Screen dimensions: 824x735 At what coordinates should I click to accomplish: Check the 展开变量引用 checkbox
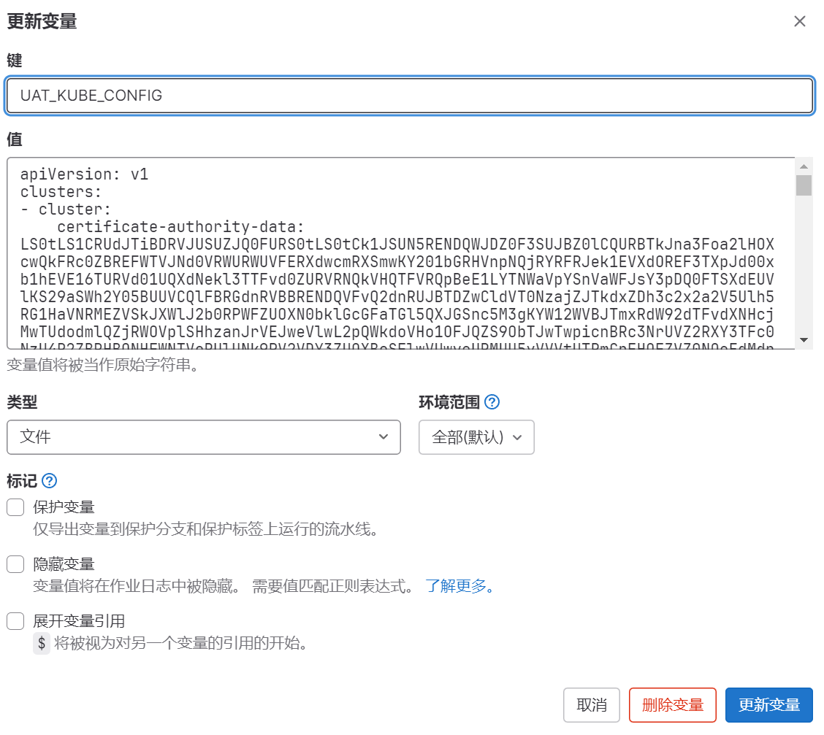tap(15, 621)
